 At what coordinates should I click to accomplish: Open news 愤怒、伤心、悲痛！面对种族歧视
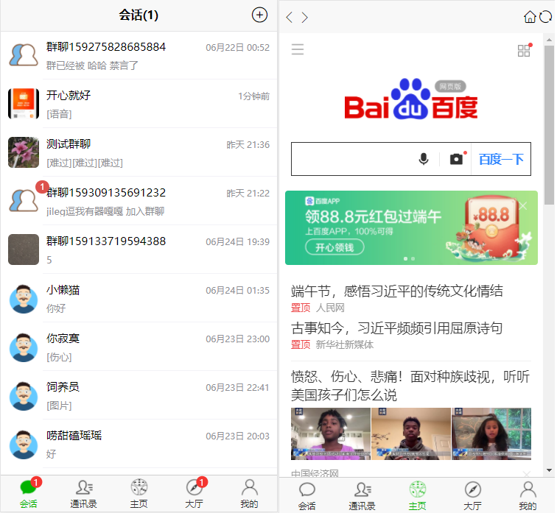click(x=411, y=386)
